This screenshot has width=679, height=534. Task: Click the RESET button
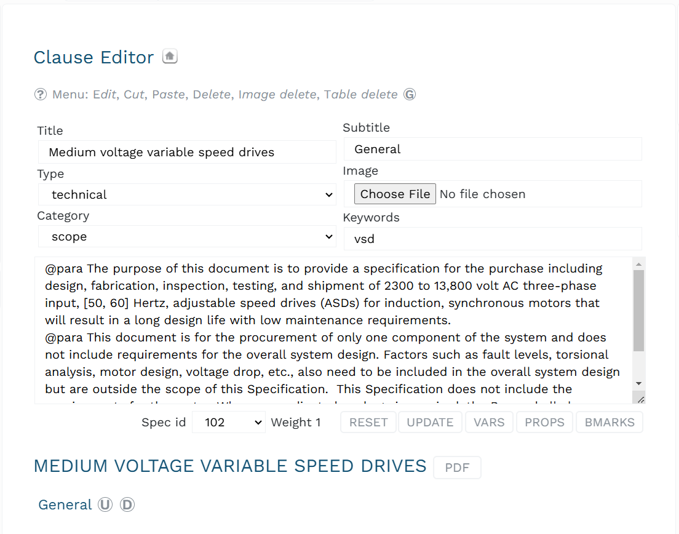pos(368,422)
